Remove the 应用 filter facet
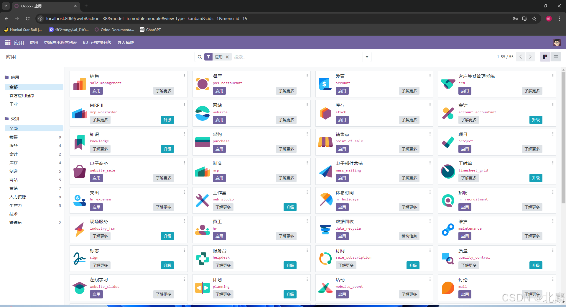Screen dimensions: 566x307 click(x=227, y=57)
